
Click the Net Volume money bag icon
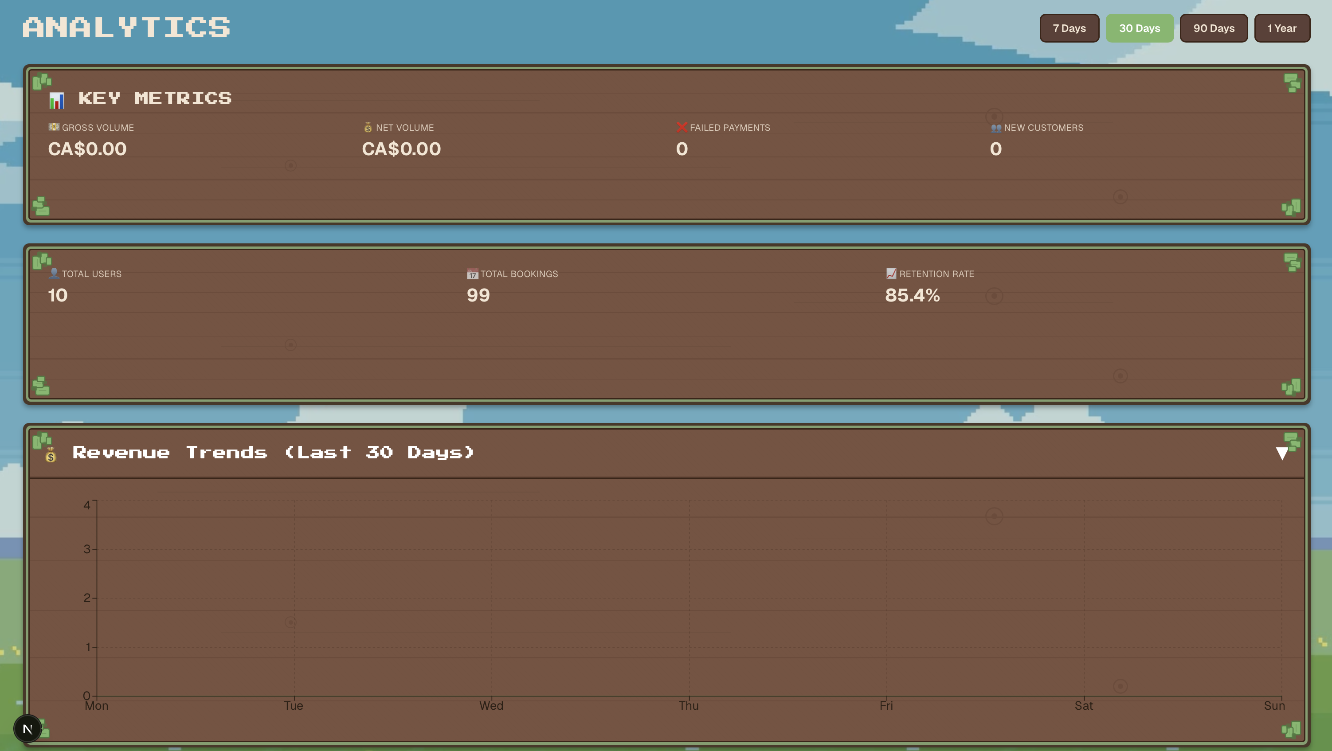coord(368,127)
